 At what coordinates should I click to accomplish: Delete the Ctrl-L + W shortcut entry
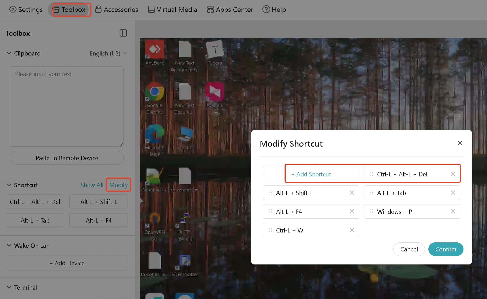pyautogui.click(x=352, y=230)
